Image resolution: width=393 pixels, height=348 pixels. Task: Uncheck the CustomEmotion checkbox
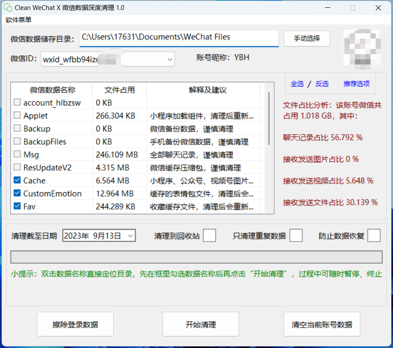coord(17,193)
